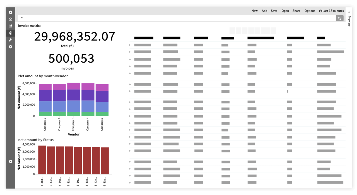Image resolution: width=357 pixels, height=195 pixels.
Task: Click the green segment of Company 1 bar
Action: click(x=45, y=114)
